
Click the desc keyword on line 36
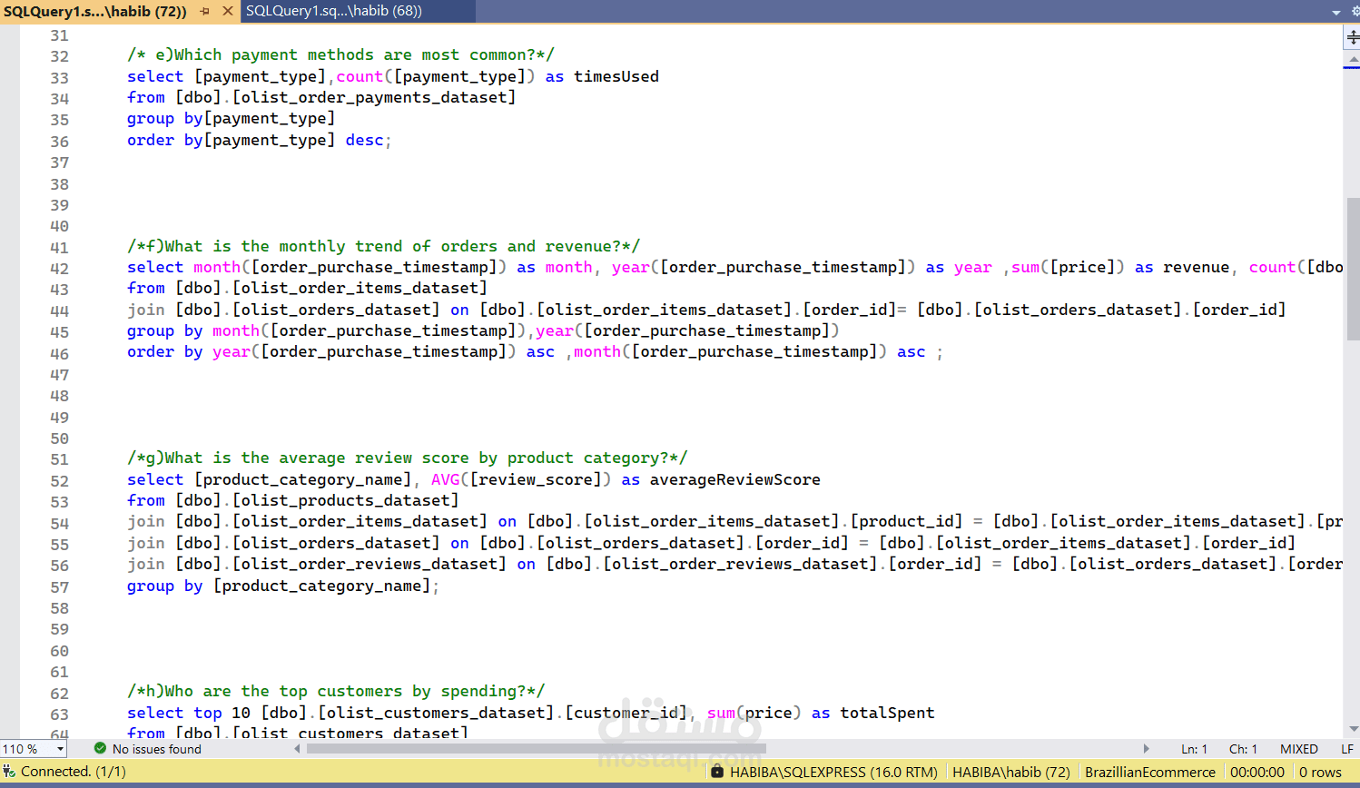(364, 141)
